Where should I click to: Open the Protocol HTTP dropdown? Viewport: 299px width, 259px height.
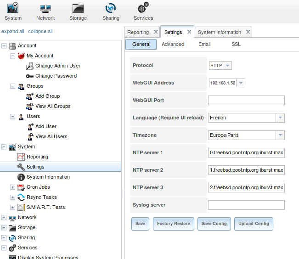[x=227, y=65]
